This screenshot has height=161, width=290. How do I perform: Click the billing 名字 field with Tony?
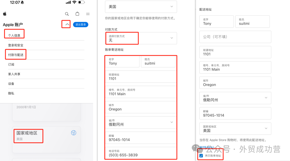point(122,61)
